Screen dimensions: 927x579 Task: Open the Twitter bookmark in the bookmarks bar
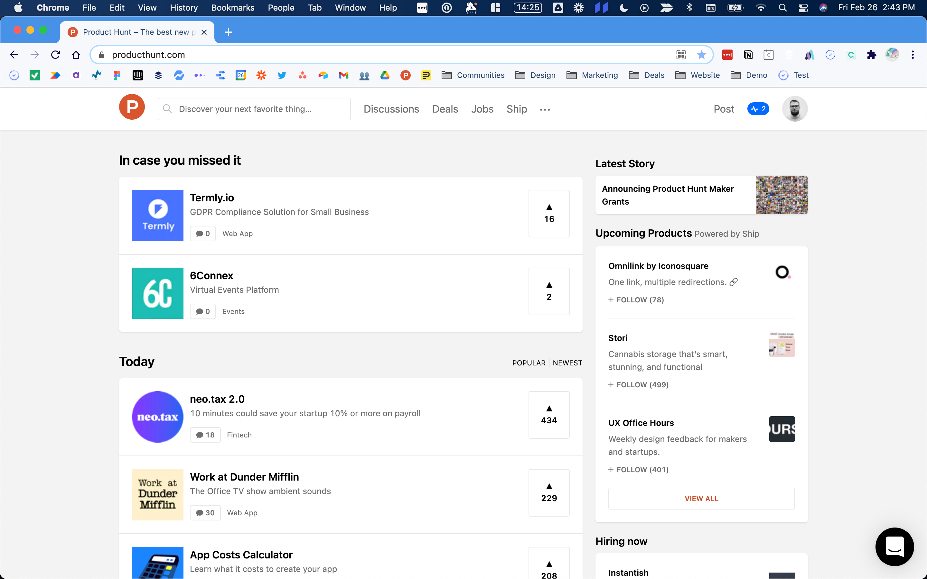click(282, 75)
